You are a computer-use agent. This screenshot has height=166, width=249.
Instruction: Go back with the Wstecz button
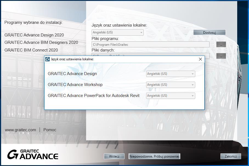pyautogui.click(x=114, y=156)
